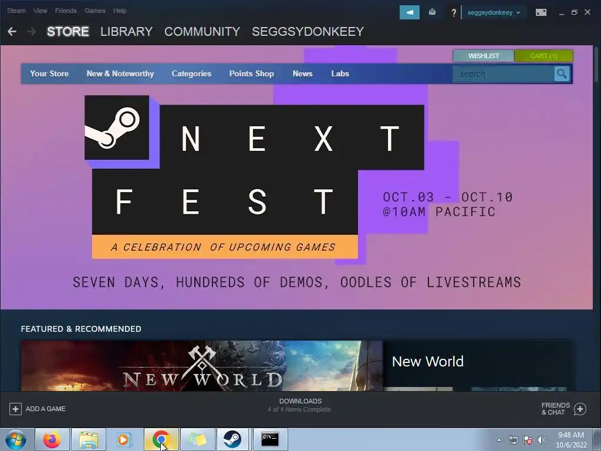
Task: Switch to the LIBRARY tab
Action: (x=127, y=32)
